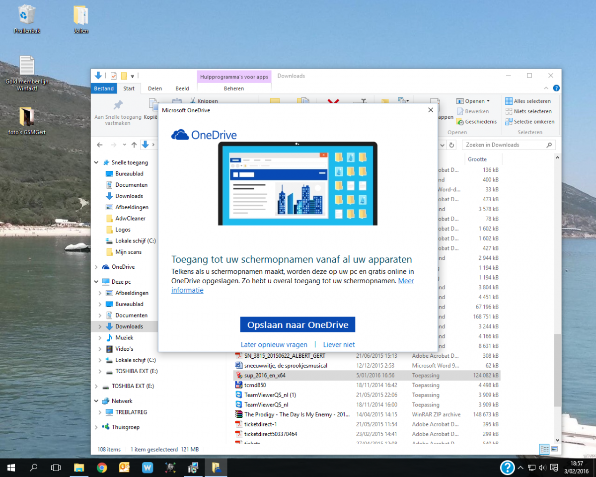The height and width of the screenshot is (477, 596).
Task: Switch to large thumbnails view icon in status bar
Action: (554, 449)
